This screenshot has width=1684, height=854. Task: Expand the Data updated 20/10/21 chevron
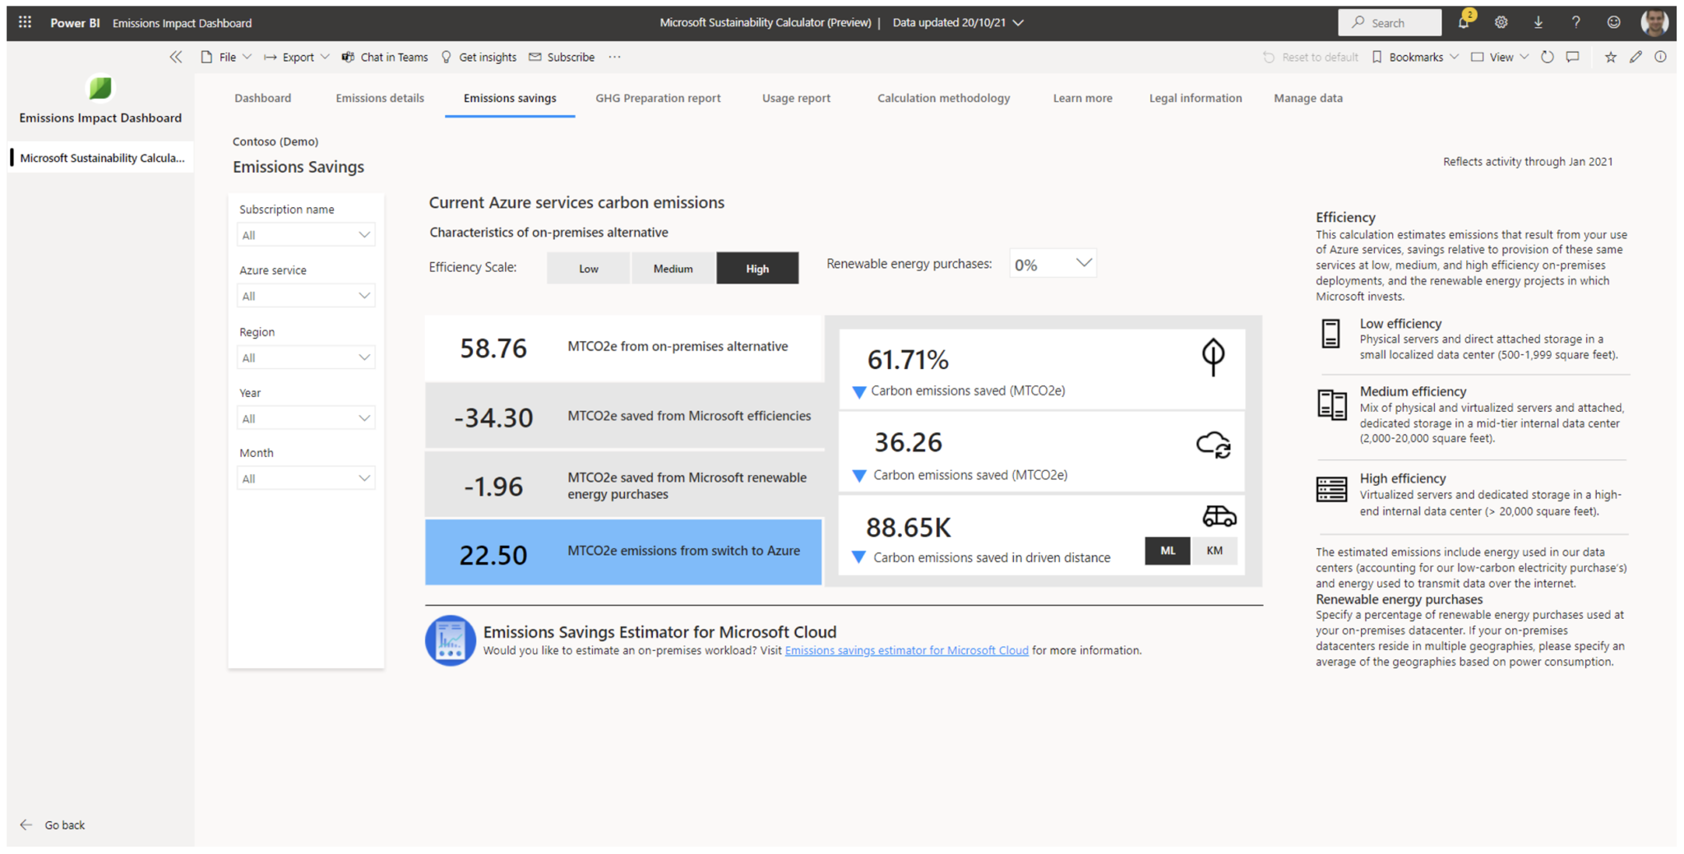point(1018,22)
